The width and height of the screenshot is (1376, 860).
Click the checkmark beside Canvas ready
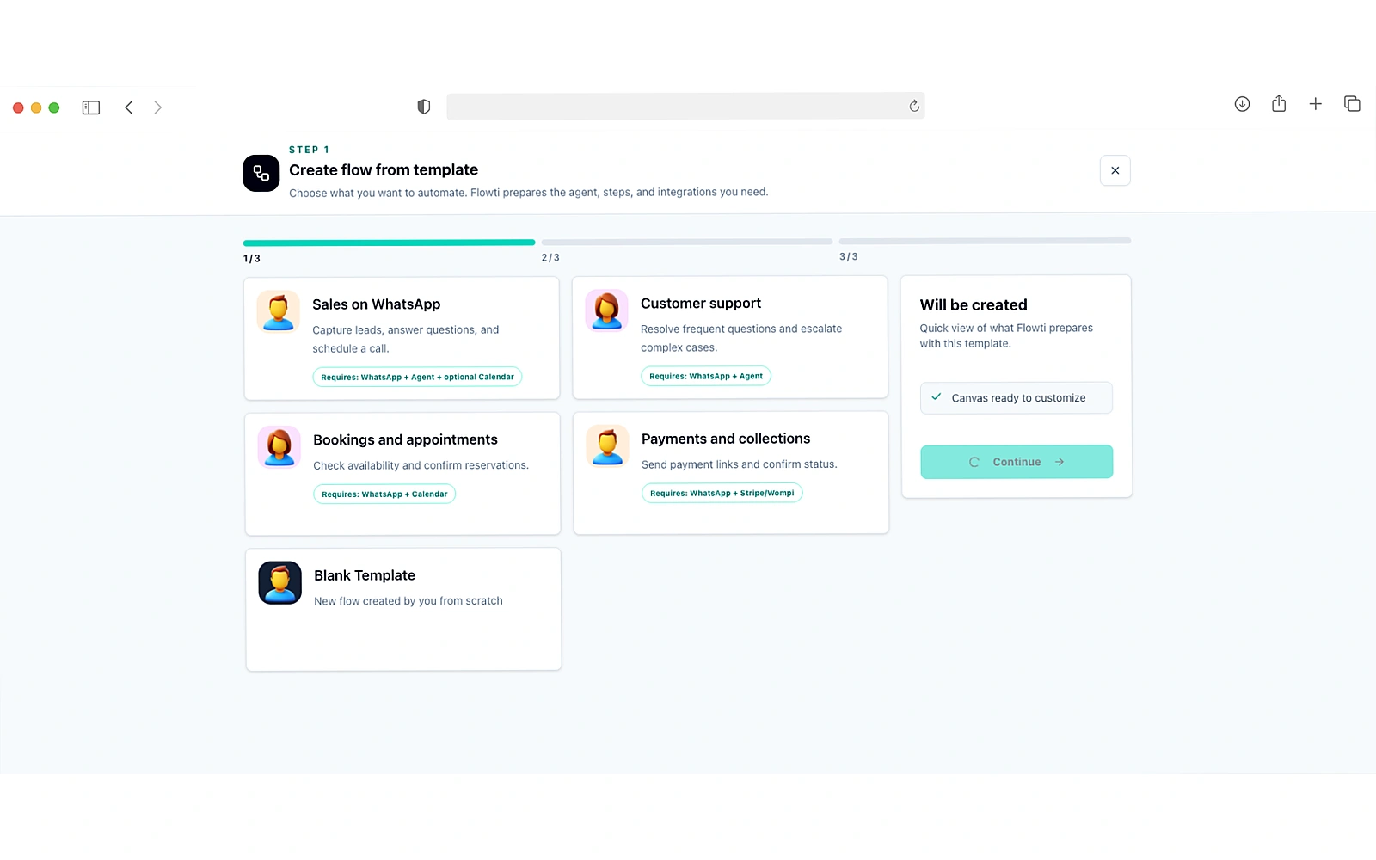937,397
